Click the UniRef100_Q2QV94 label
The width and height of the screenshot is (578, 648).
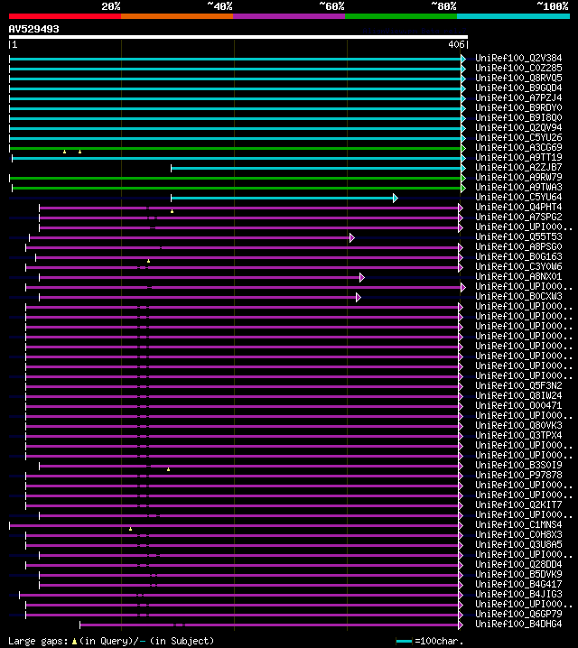(518, 127)
